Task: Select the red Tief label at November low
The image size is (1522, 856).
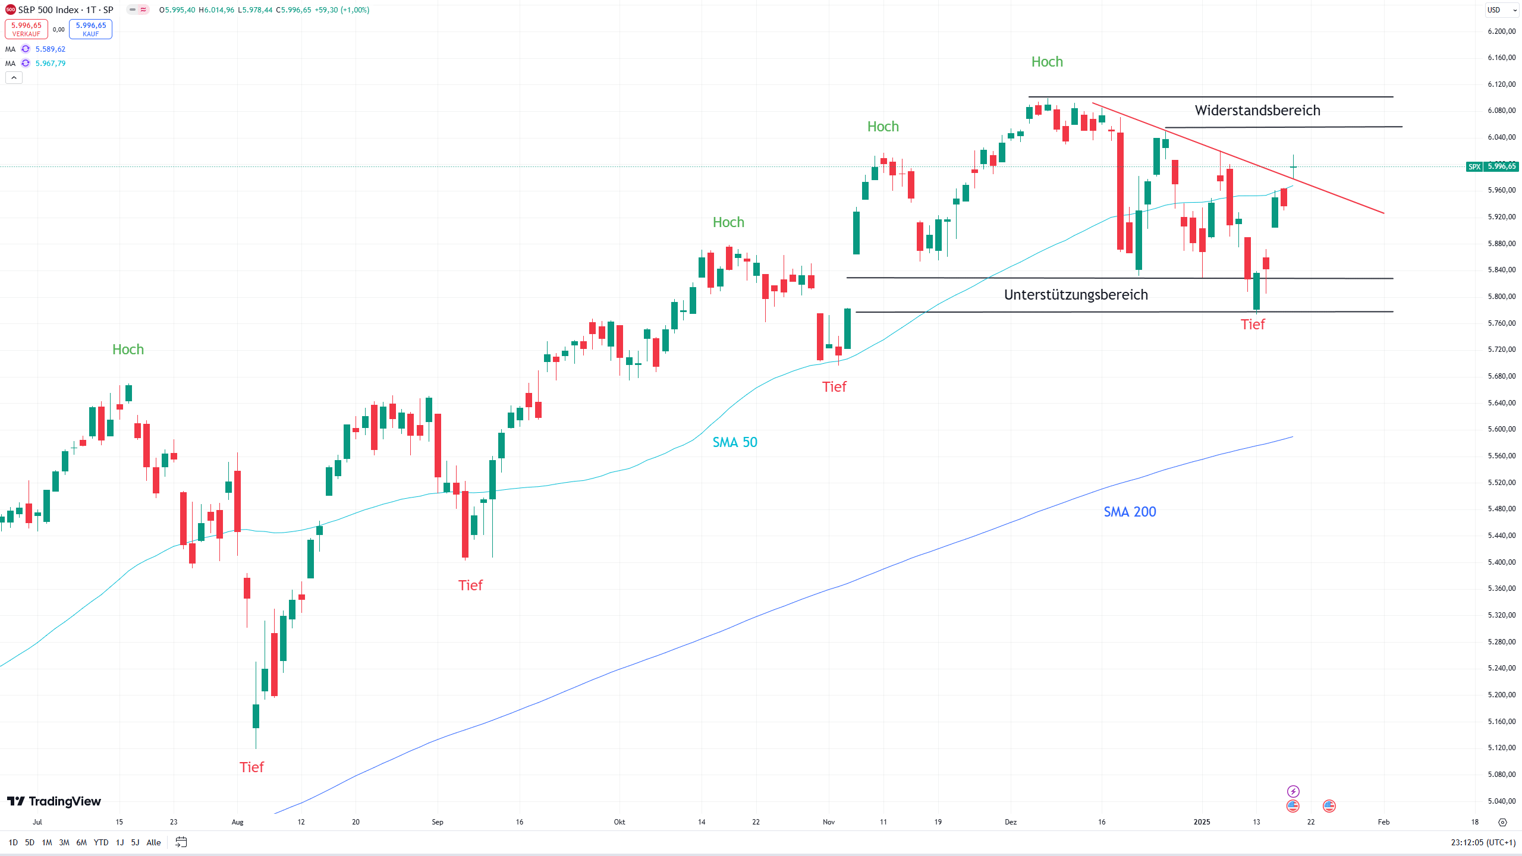Action: pos(834,387)
